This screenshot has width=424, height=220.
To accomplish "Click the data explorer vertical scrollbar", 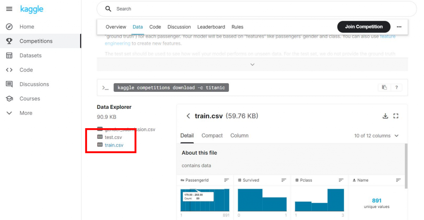I will click(x=406, y=166).
